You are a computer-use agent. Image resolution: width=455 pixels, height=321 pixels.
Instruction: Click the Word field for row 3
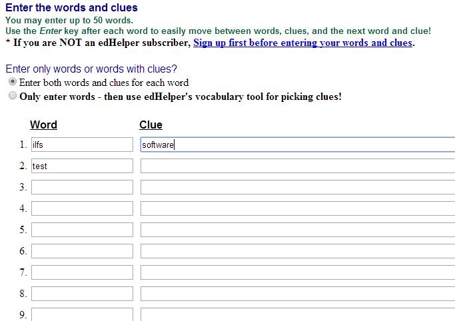click(82, 187)
